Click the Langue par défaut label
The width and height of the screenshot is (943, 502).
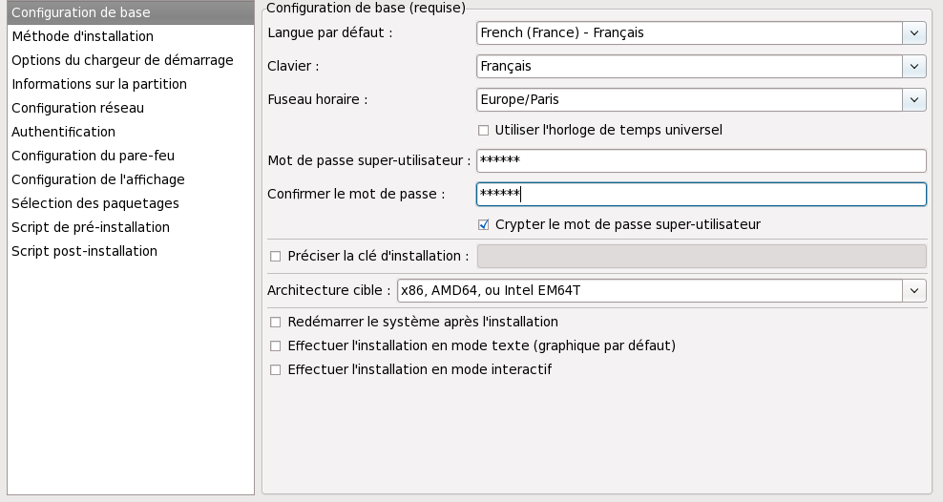tap(329, 33)
